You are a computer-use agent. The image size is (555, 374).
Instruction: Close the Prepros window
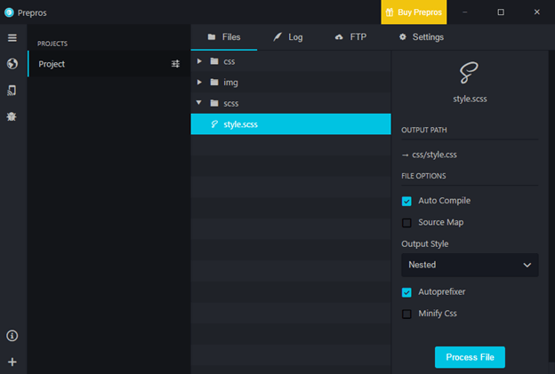(536, 12)
